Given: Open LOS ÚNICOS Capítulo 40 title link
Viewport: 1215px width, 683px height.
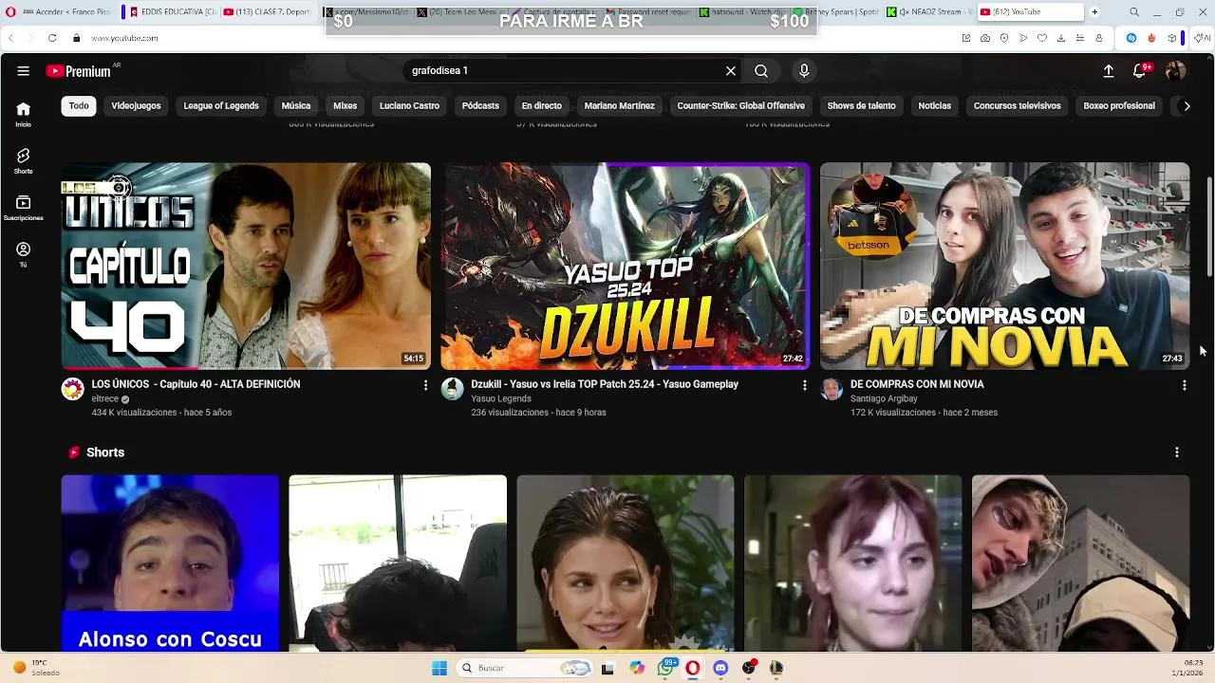Looking at the screenshot, I should pyautogui.click(x=196, y=384).
